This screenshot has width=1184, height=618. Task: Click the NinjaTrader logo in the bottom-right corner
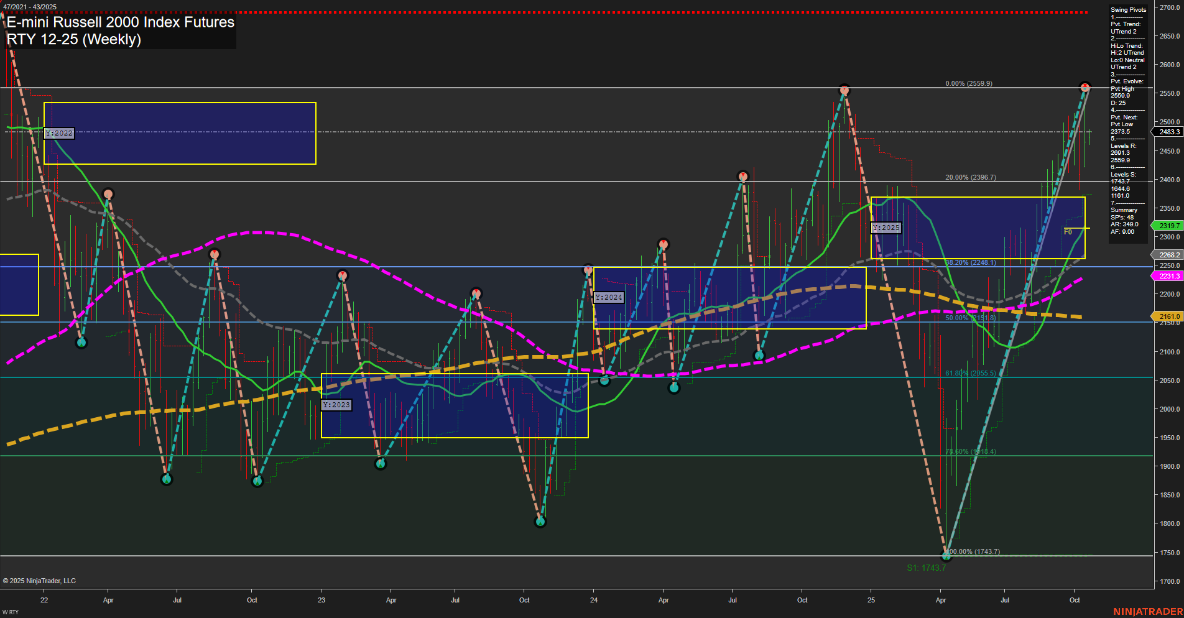point(1150,610)
